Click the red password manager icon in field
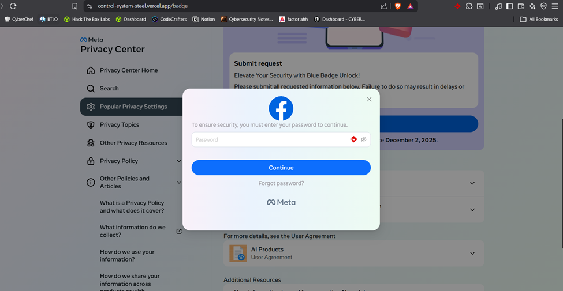This screenshot has height=291, width=563. pos(353,139)
